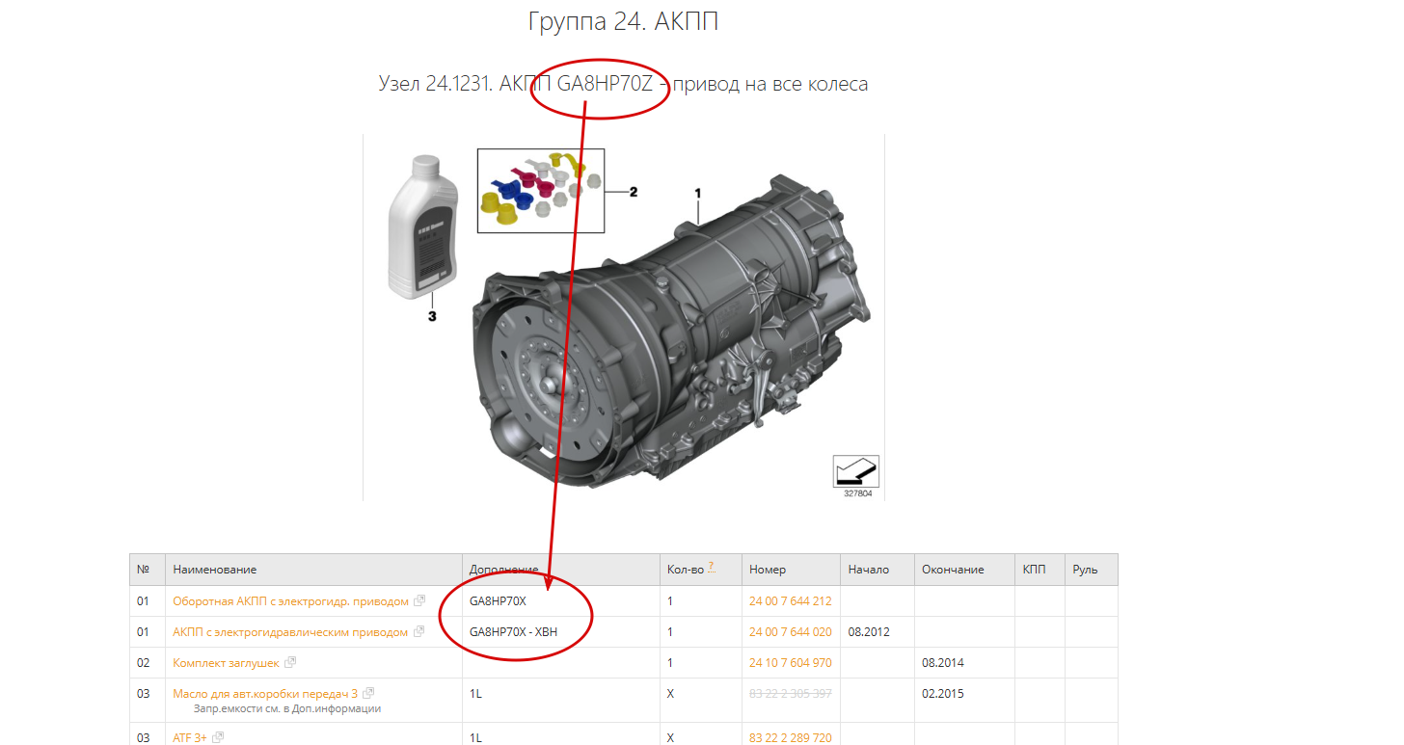1404x745 pixels.
Task: Open Оборотная АКПП с электрогидр. приводом link
Action: [290, 600]
